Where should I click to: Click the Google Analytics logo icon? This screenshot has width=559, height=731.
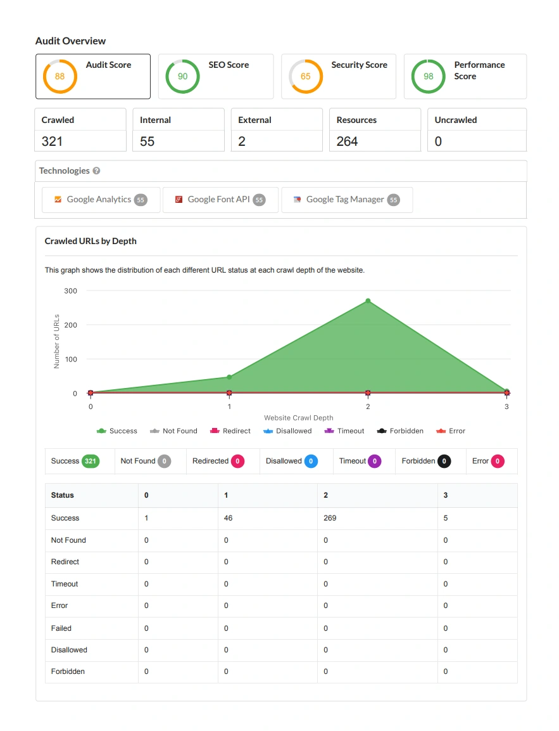pos(58,199)
